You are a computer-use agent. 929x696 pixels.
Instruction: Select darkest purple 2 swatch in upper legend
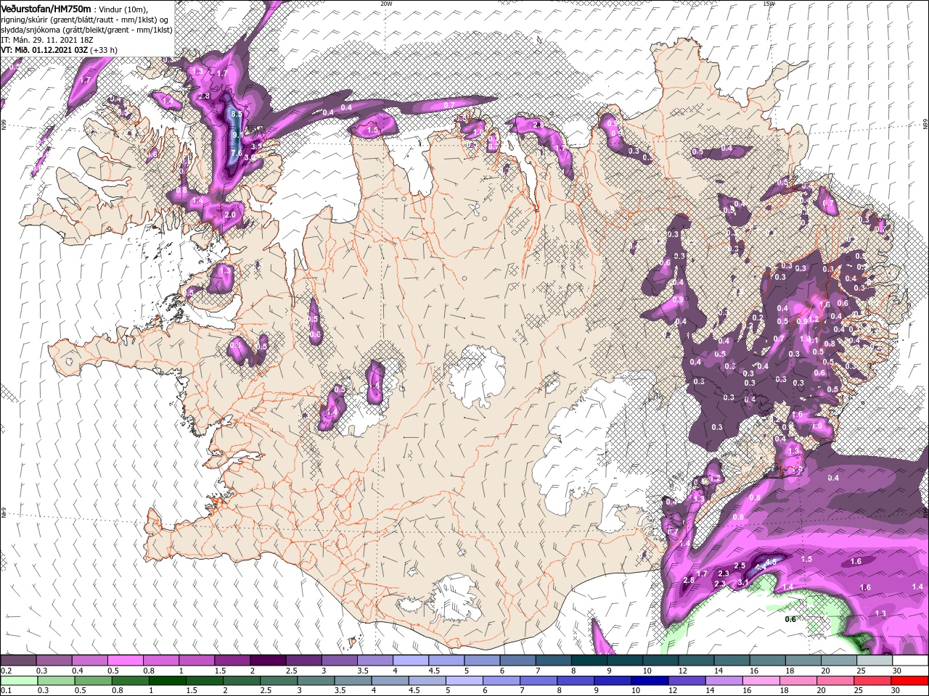268,660
